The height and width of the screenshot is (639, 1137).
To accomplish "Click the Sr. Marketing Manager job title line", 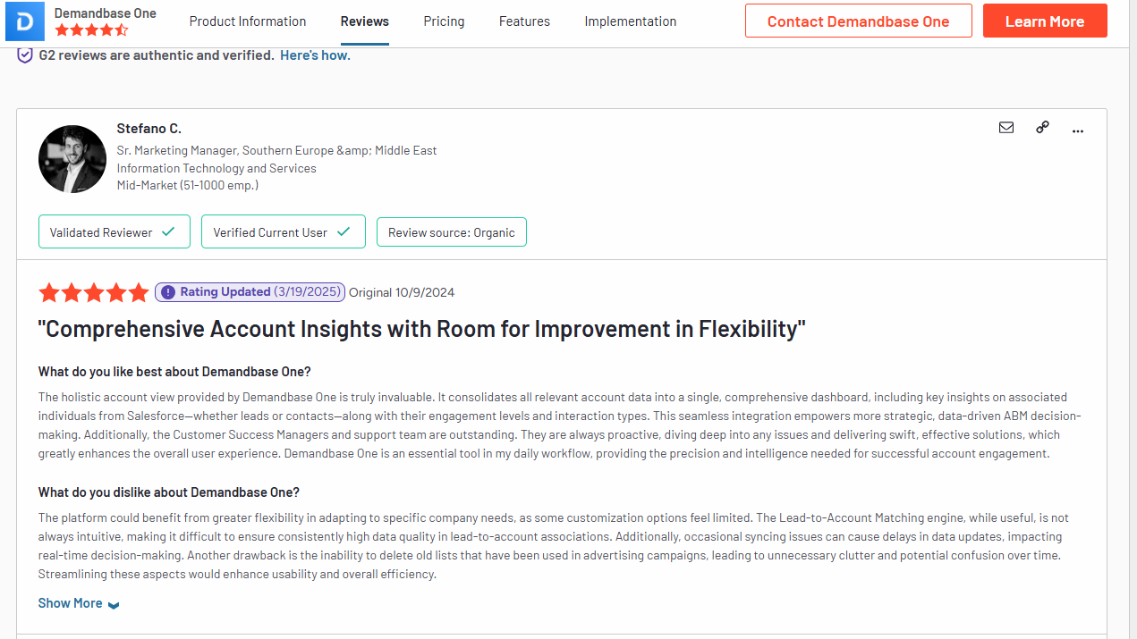I will click(x=277, y=150).
